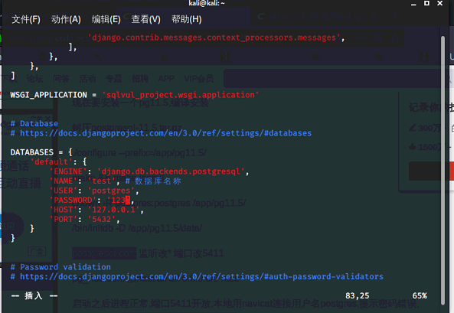Click the auth-password-validators URL comment

coord(197,276)
